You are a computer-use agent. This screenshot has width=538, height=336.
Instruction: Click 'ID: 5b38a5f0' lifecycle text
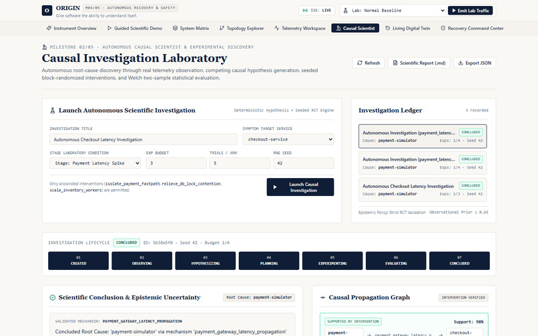click(x=158, y=243)
